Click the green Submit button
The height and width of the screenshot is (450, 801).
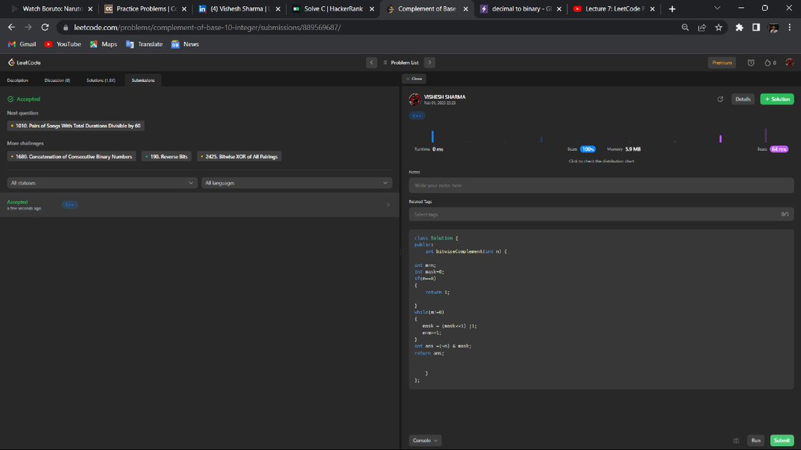(782, 441)
